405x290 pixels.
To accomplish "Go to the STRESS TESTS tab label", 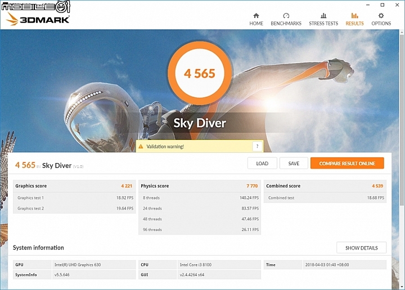I will [323, 24].
